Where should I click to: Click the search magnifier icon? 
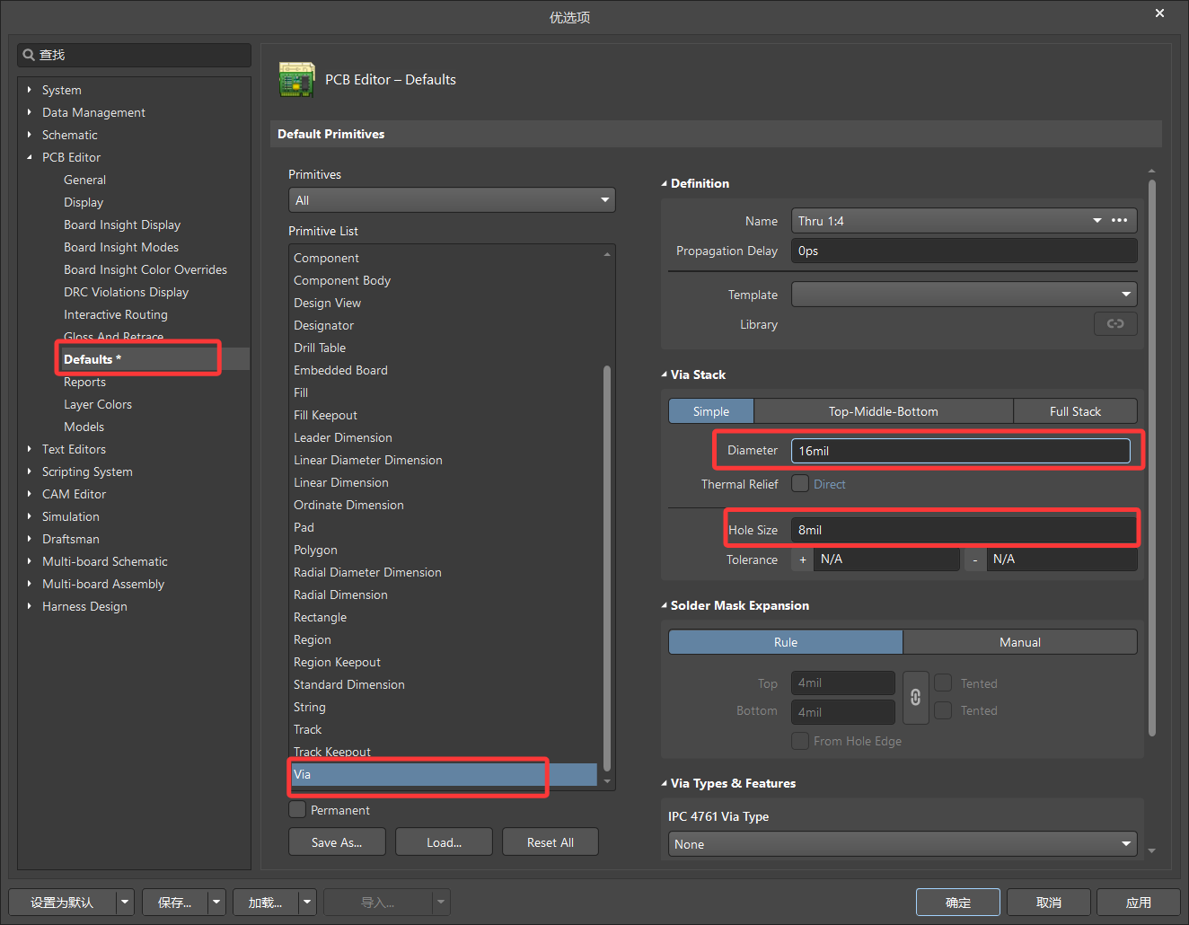tap(30, 55)
